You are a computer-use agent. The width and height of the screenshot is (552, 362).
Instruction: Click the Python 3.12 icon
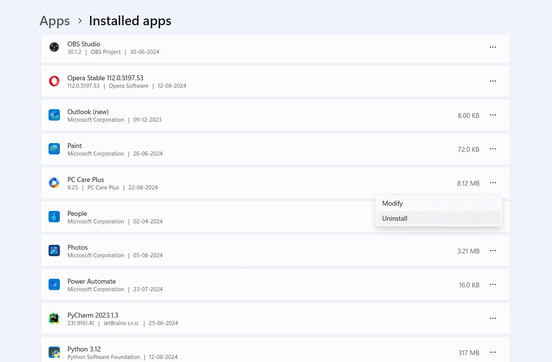(54, 352)
